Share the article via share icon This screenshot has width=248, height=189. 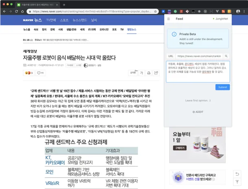(x=156, y=73)
